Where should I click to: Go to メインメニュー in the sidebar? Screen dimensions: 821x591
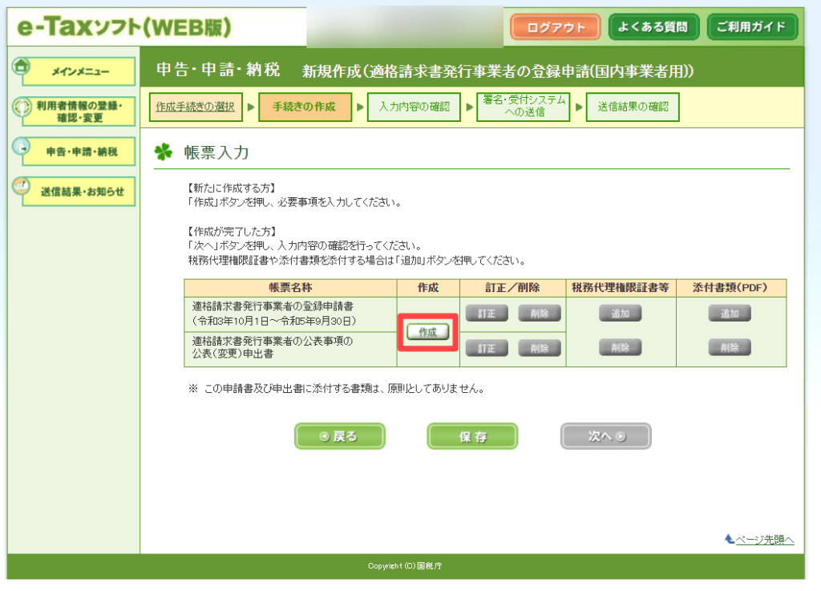pos(79,72)
